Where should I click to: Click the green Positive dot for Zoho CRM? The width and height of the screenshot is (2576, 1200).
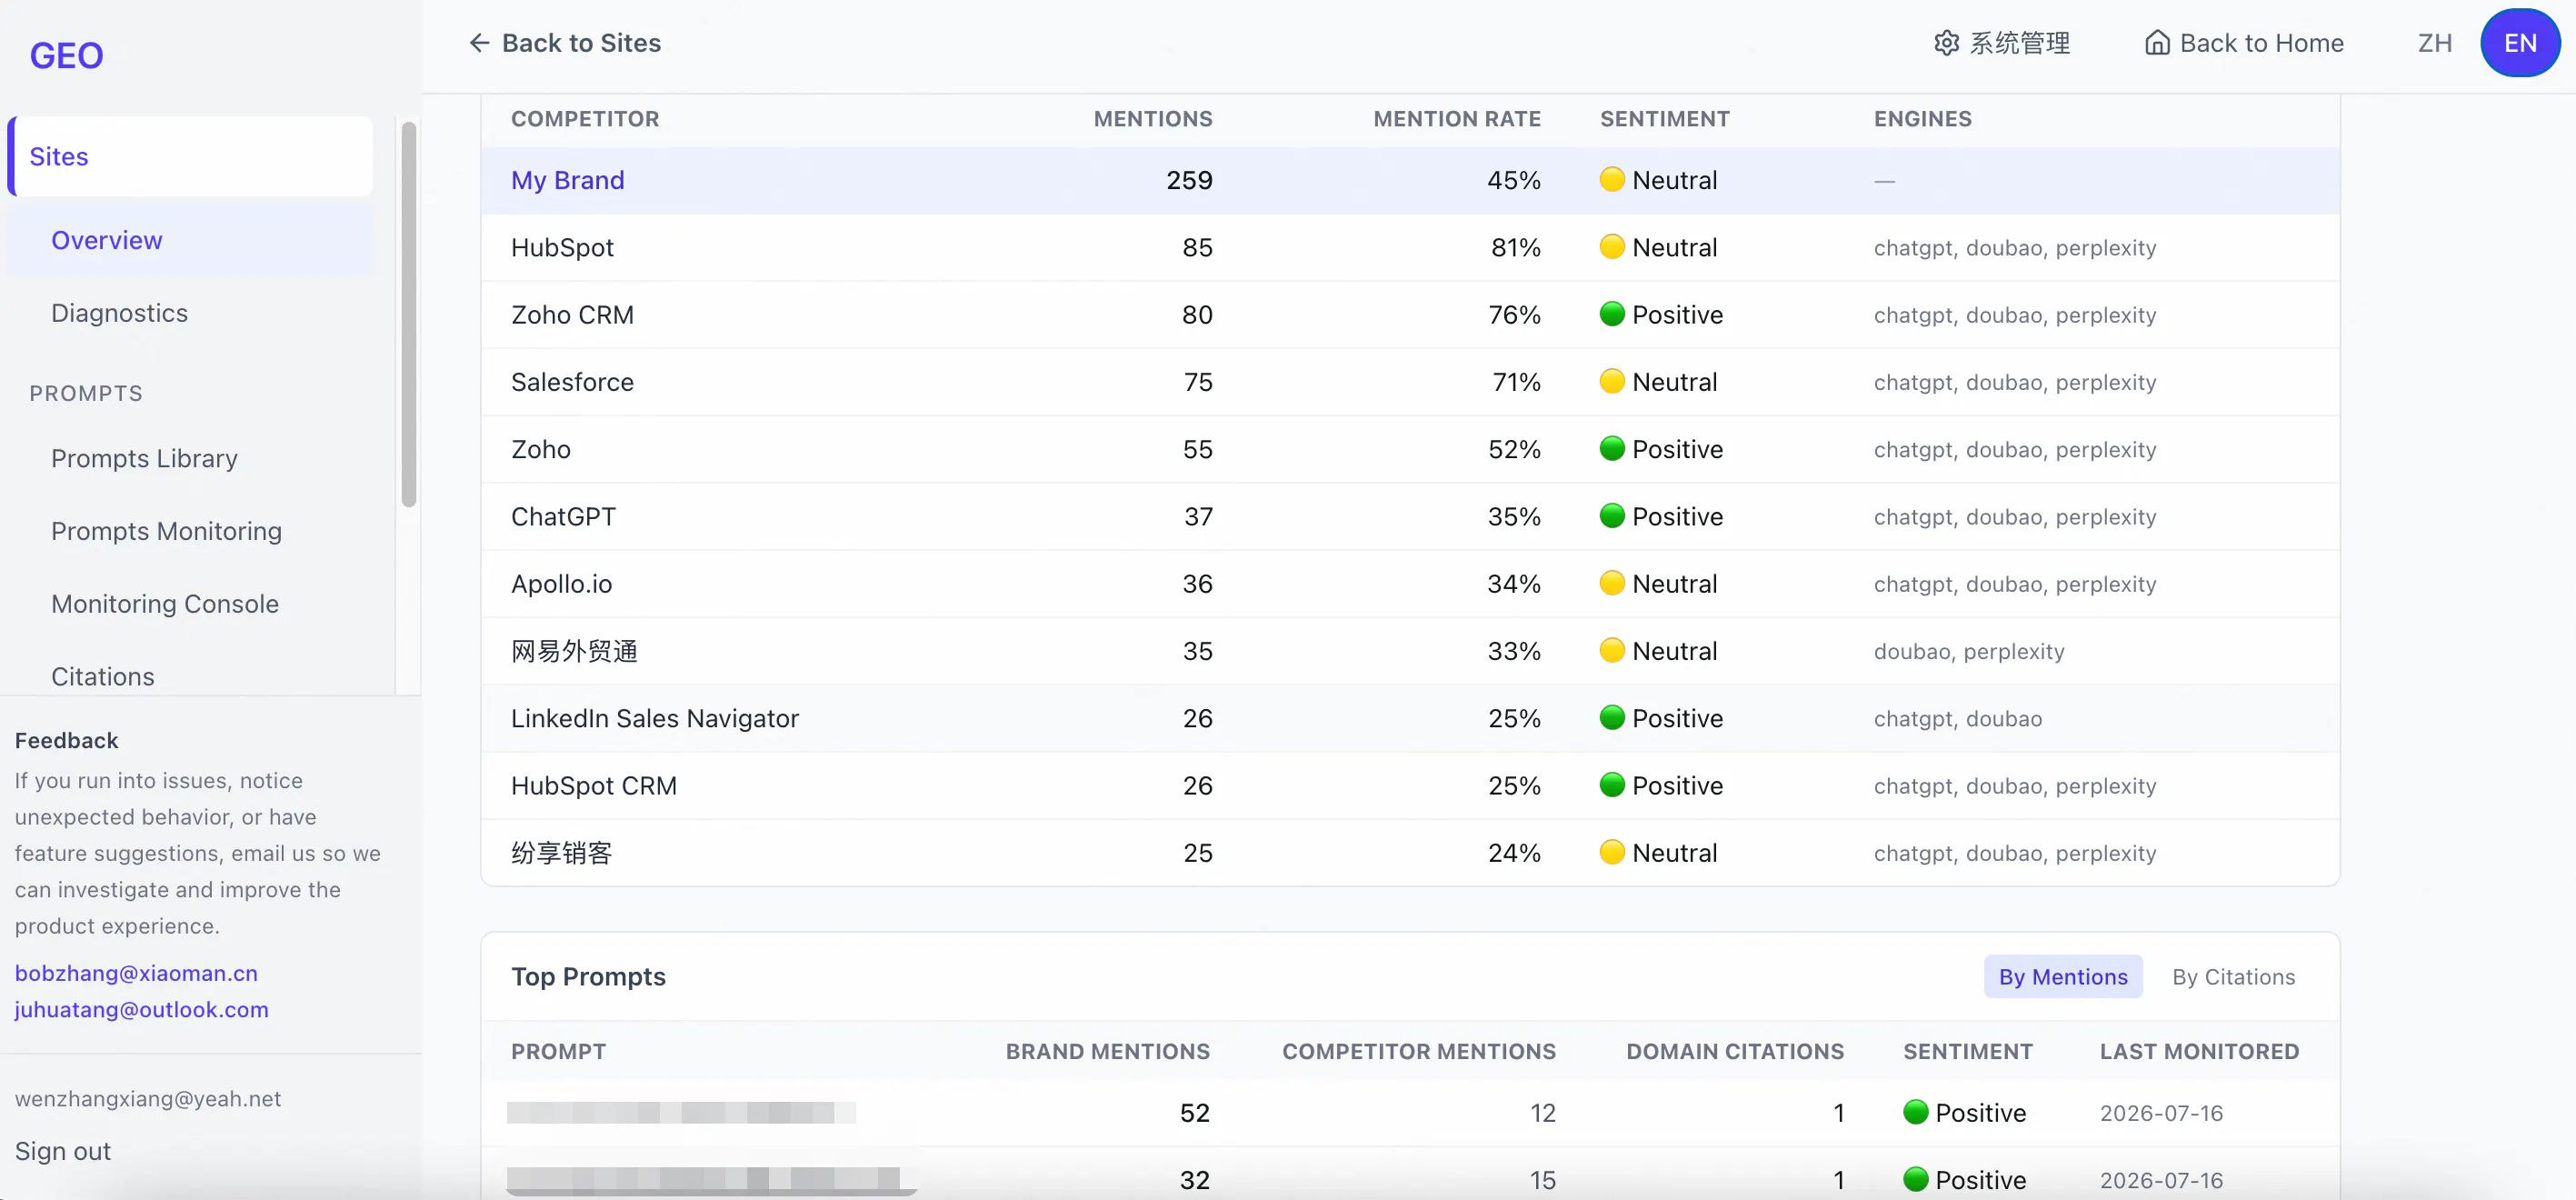(x=1612, y=313)
